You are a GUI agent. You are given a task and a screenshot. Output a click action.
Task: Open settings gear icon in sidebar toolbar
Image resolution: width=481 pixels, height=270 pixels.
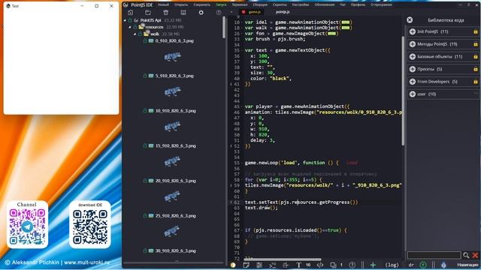201,13
